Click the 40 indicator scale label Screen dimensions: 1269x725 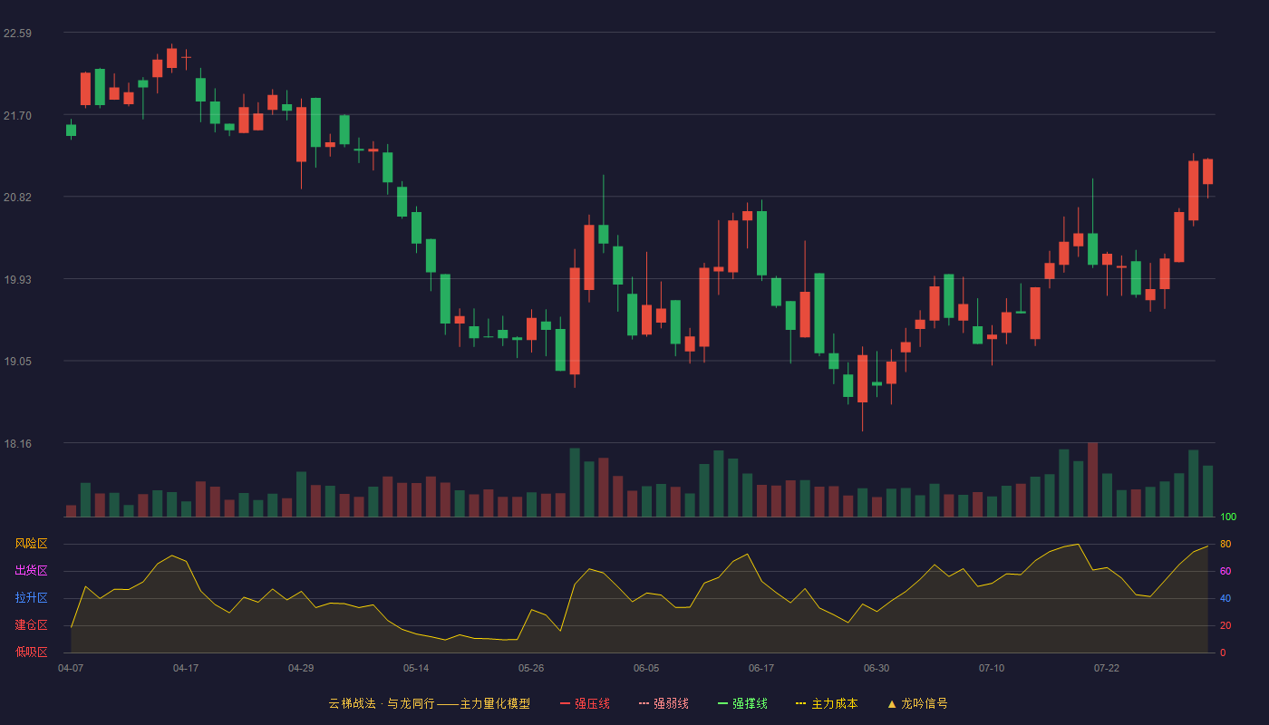[x=1225, y=598]
